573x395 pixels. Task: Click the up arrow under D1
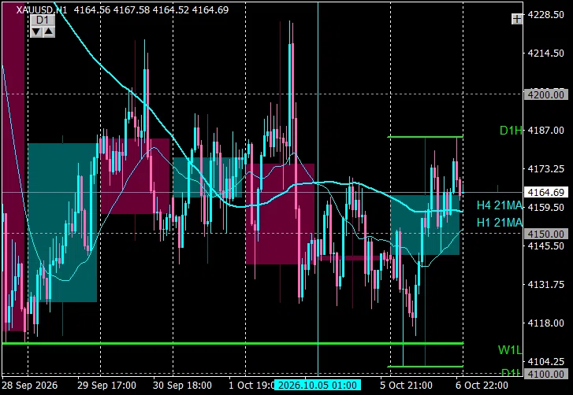(x=49, y=31)
